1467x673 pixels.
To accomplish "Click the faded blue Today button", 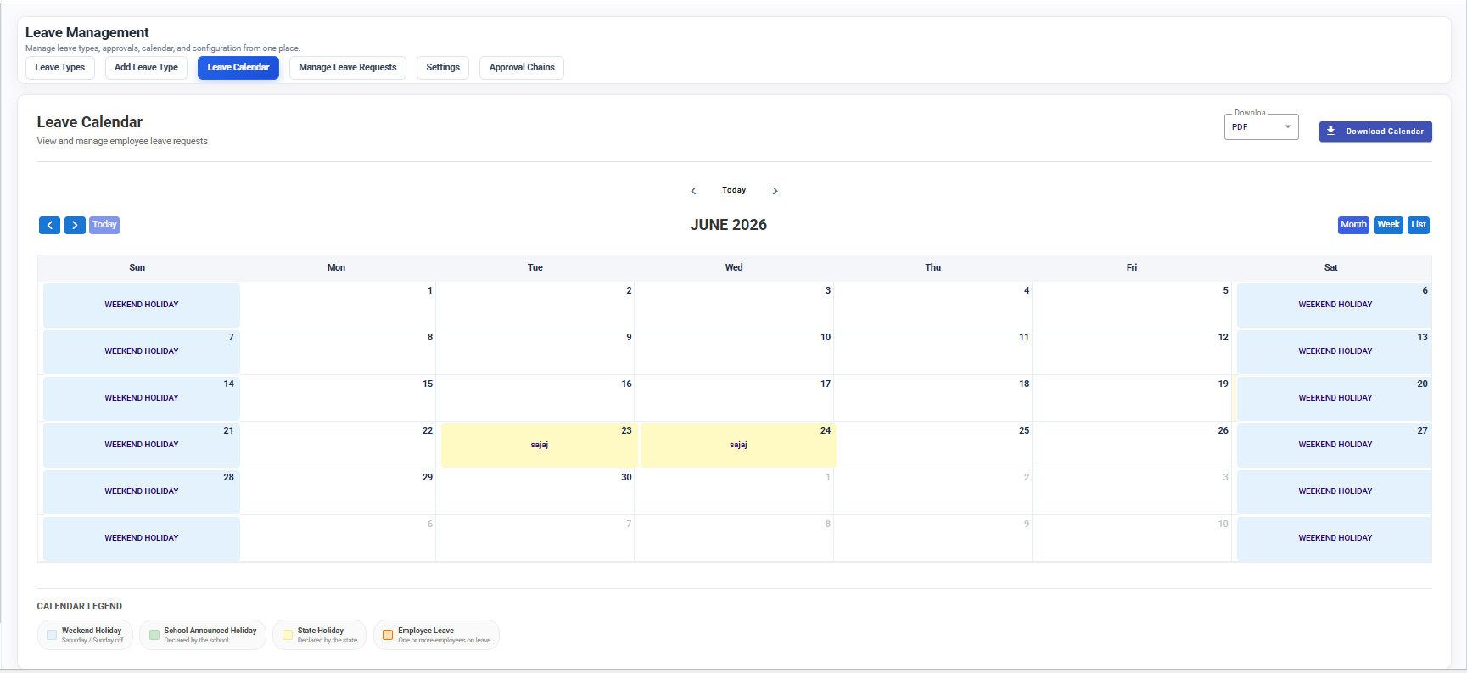I will pos(104,225).
